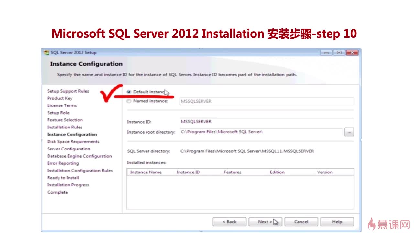
Task: Select Ready to Install step
Action: [x=63, y=178]
